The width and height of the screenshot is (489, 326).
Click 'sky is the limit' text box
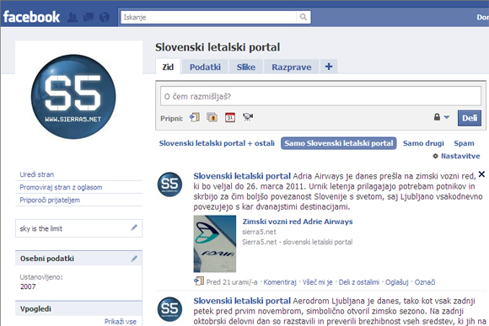click(78, 228)
